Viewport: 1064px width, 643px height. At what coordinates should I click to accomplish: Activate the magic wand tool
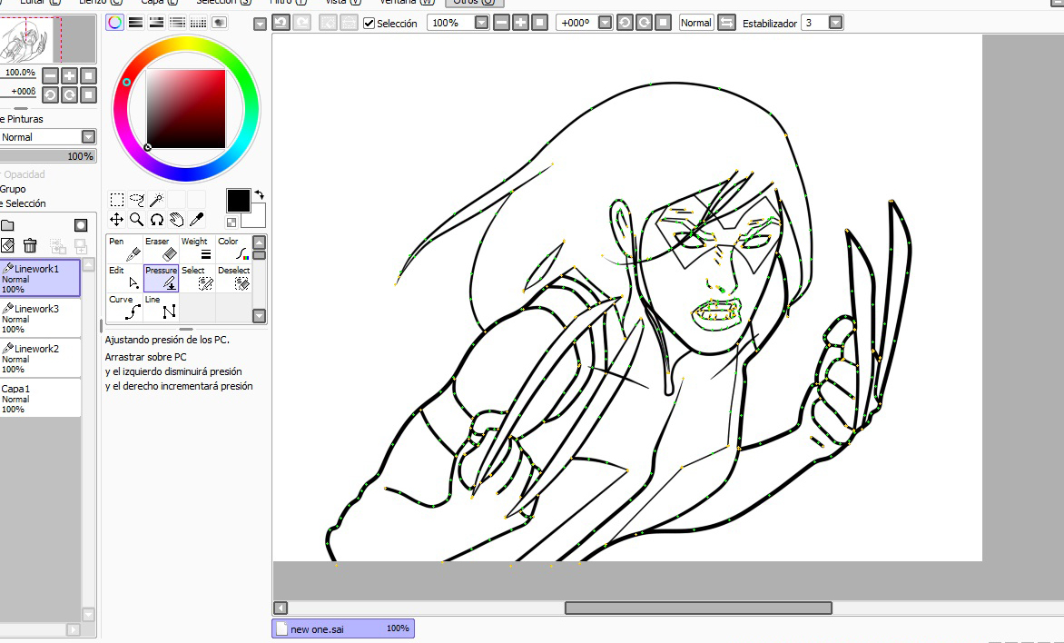[x=157, y=200]
